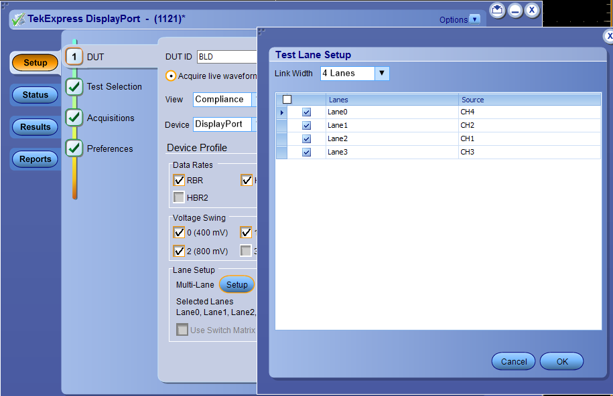Click the DUT step number icon

tap(74, 56)
